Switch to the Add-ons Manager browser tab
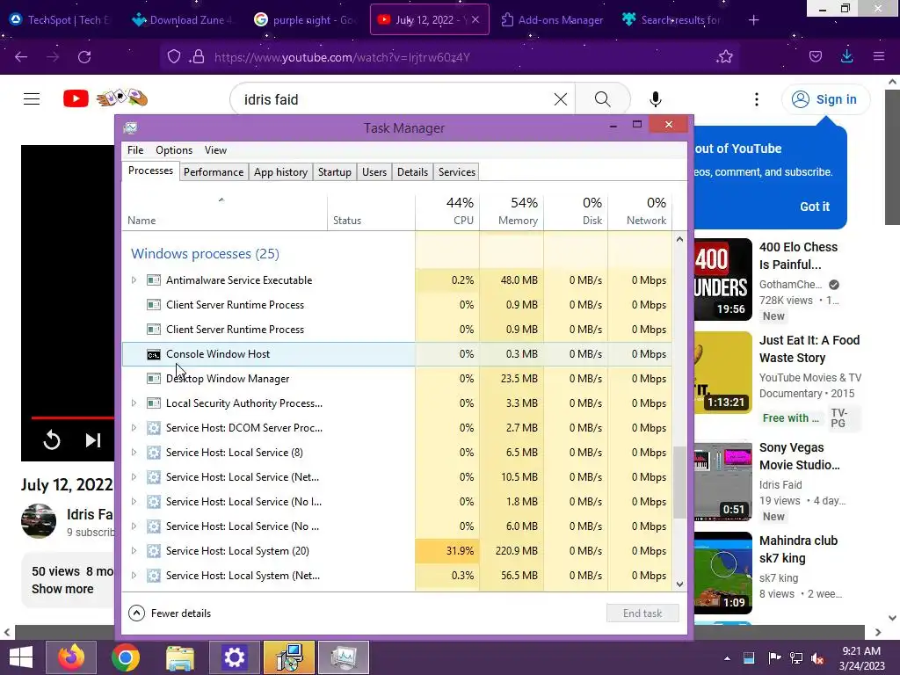Image resolution: width=900 pixels, height=675 pixels. (x=552, y=20)
